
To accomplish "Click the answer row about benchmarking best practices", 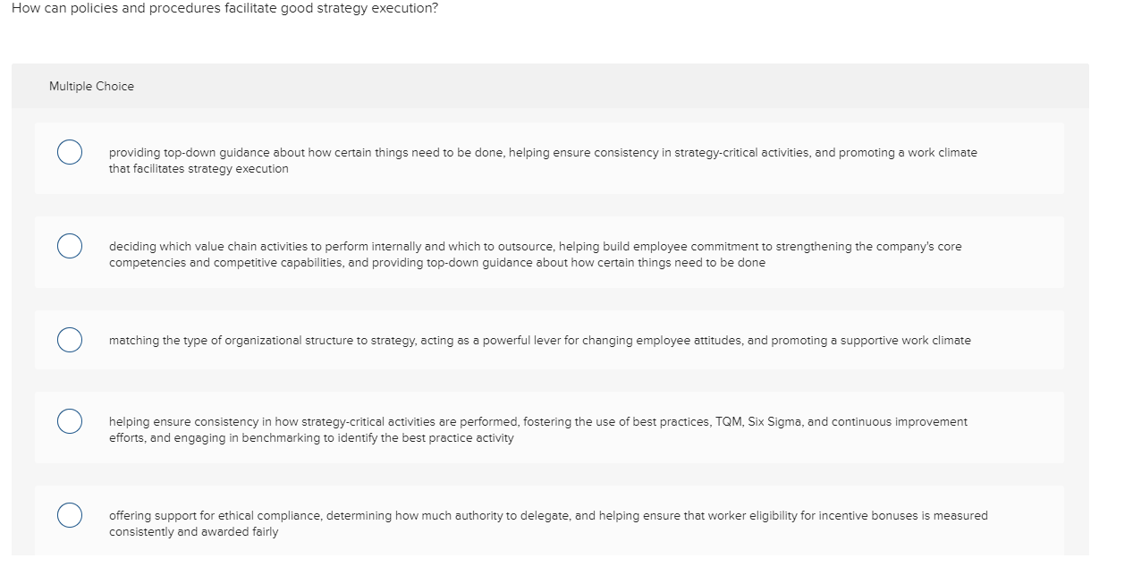I will pyautogui.click(x=537, y=428).
